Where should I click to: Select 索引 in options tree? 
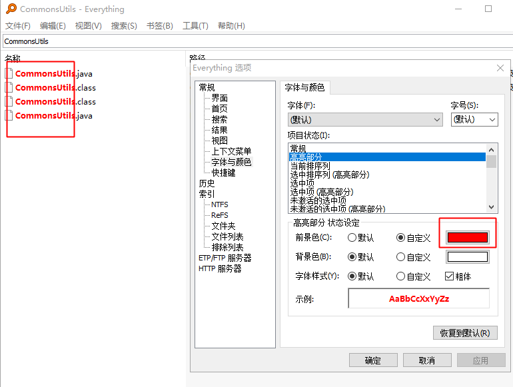[207, 194]
